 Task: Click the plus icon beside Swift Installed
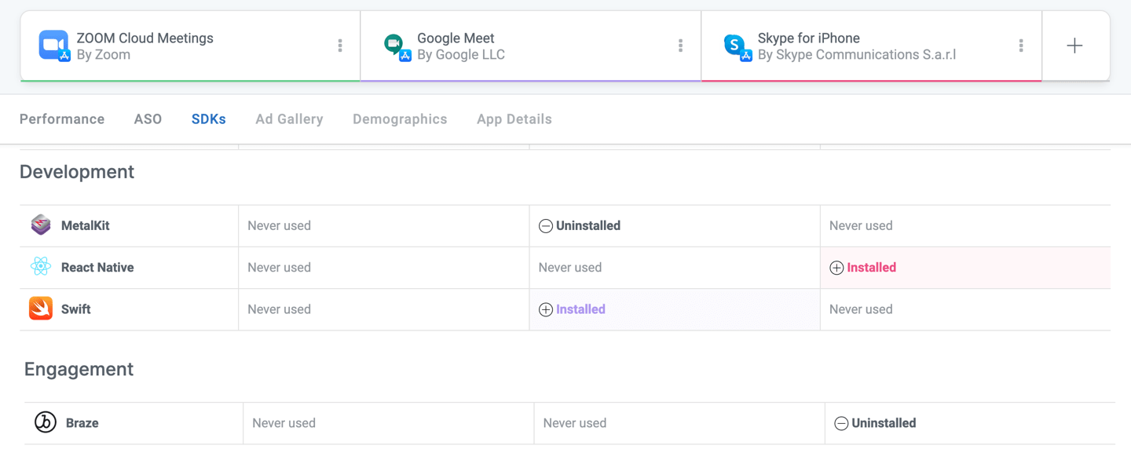[546, 309]
